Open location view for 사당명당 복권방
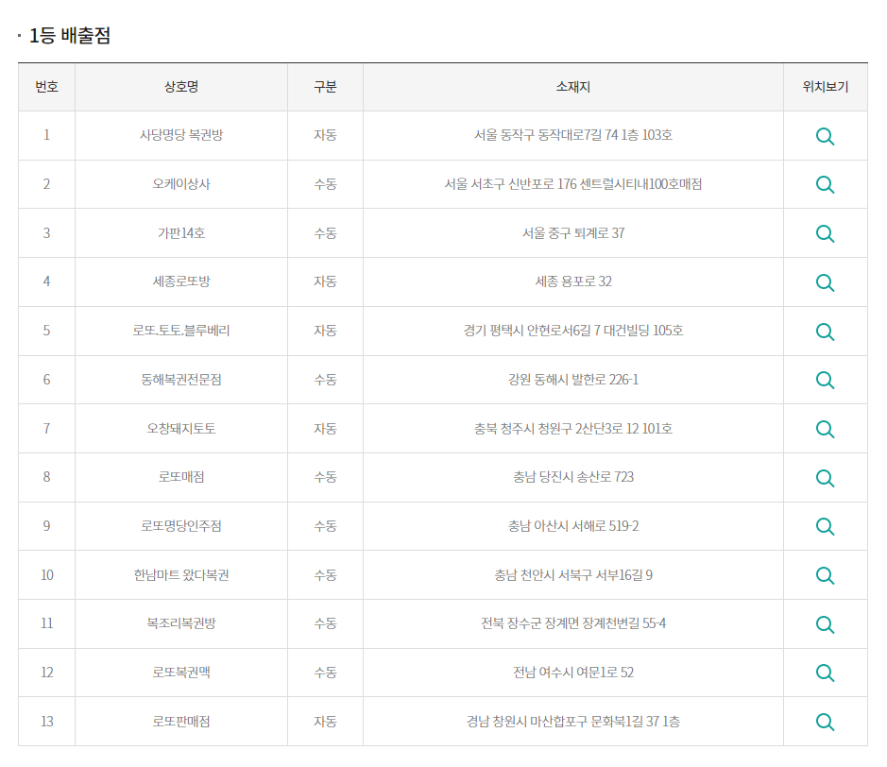 (825, 136)
